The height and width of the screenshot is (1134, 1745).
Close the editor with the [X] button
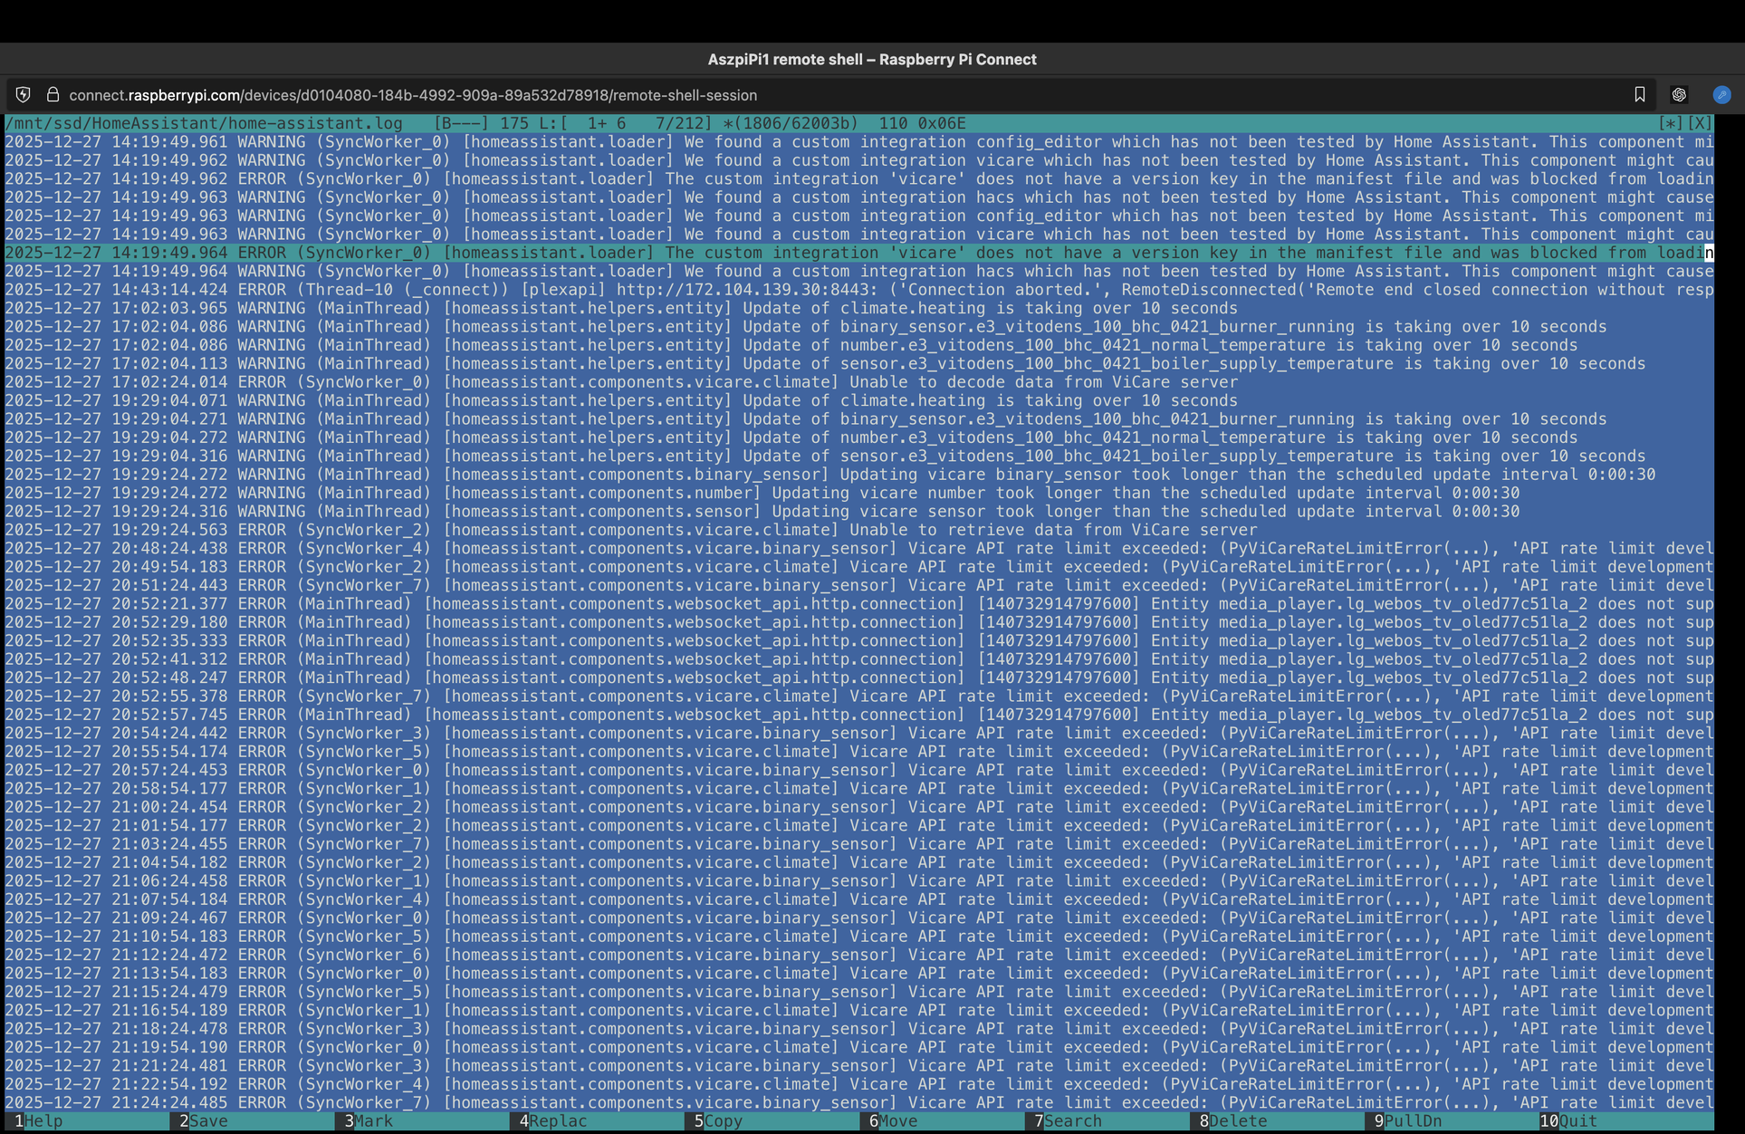pyautogui.click(x=1699, y=123)
